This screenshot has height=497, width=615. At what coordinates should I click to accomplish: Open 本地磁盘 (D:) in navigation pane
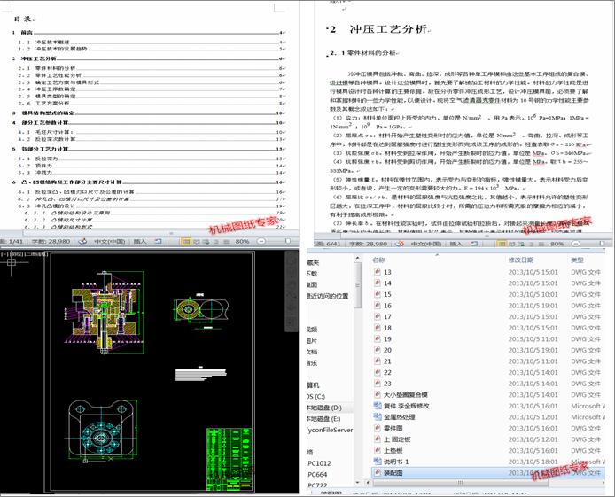[x=324, y=408]
